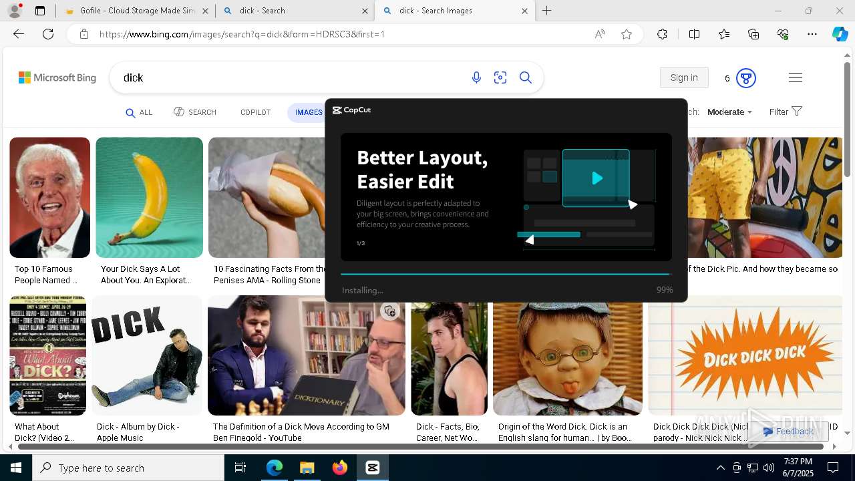Open the volume control tray icon
Image resolution: width=855 pixels, height=481 pixels.
click(x=769, y=468)
